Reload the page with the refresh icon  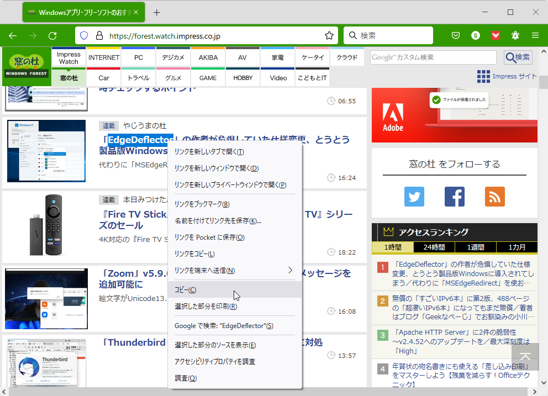tap(52, 35)
